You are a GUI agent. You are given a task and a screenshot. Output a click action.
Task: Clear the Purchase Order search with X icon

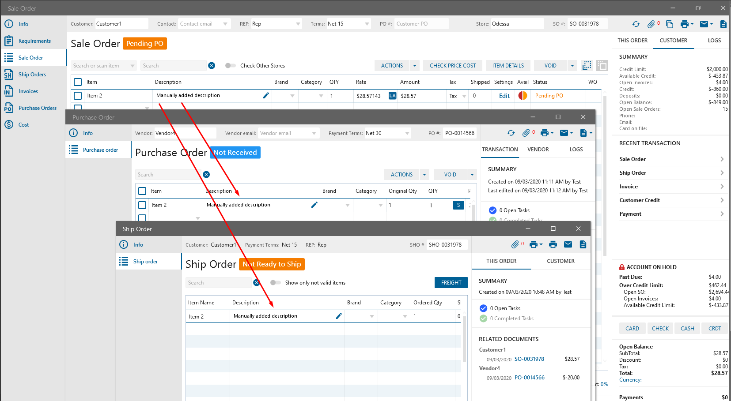[x=206, y=175]
